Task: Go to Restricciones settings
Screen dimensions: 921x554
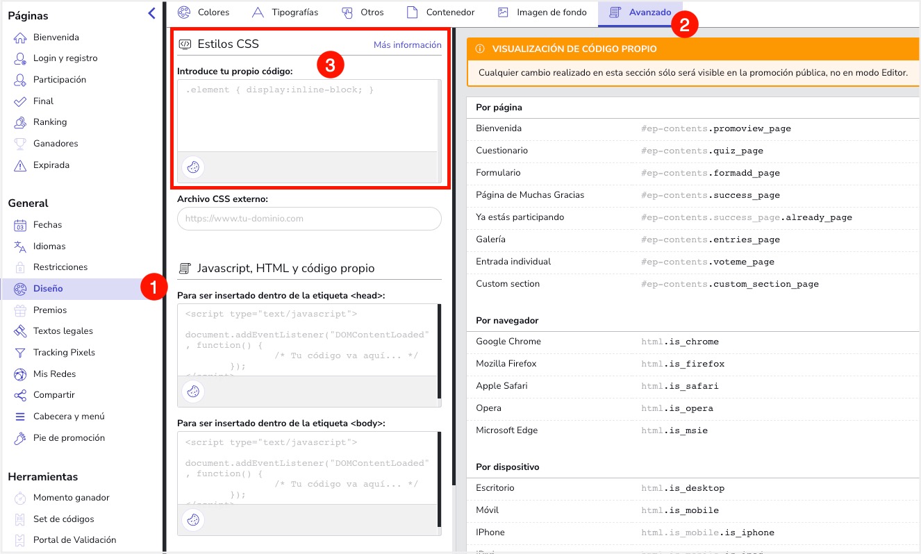Action: [x=60, y=267]
